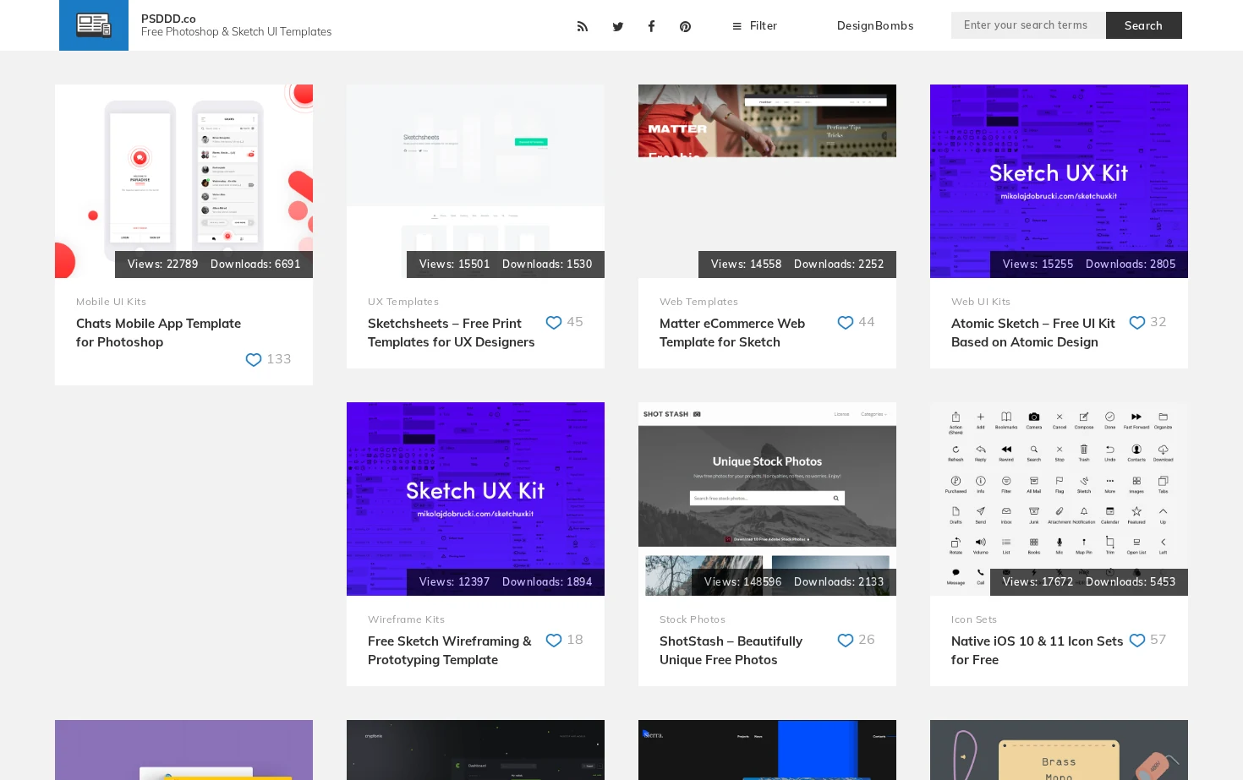Expand the Filter menu
This screenshot has height=780, width=1243.
coord(754,26)
